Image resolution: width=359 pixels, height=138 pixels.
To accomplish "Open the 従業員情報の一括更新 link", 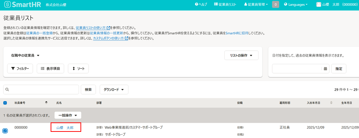I will [106, 33].
